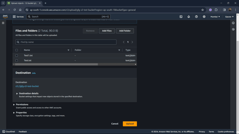Click the Type column header
This screenshot has width=239, height=134.
(x=128, y=50)
